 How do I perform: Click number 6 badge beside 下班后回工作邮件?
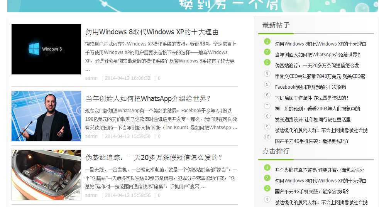(267, 95)
